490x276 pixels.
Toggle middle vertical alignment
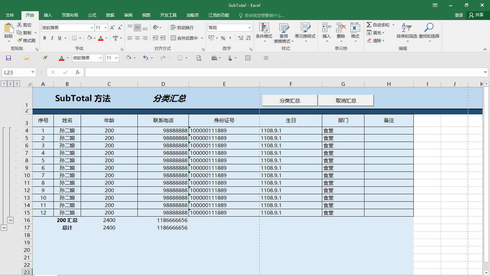pos(137,28)
